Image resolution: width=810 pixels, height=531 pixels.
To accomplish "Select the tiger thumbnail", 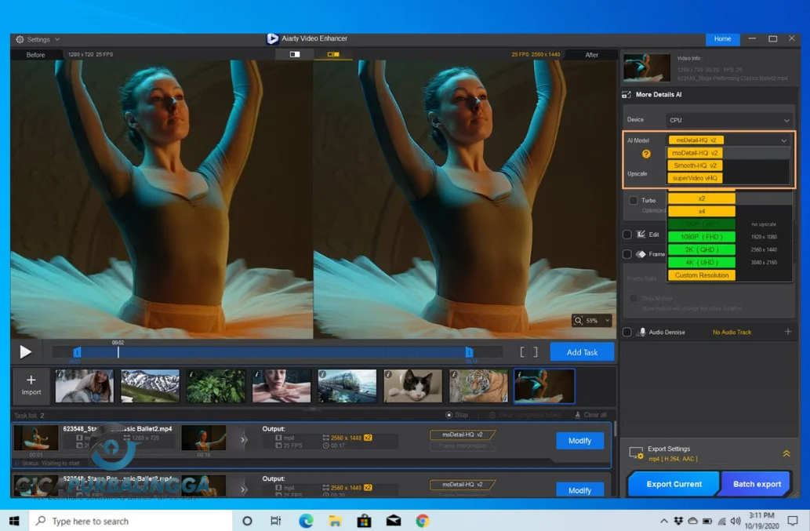I will (478, 386).
